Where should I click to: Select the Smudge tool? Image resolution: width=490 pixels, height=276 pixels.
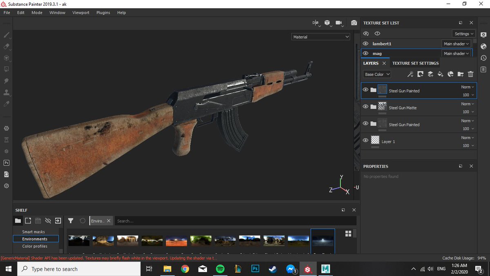point(6,81)
